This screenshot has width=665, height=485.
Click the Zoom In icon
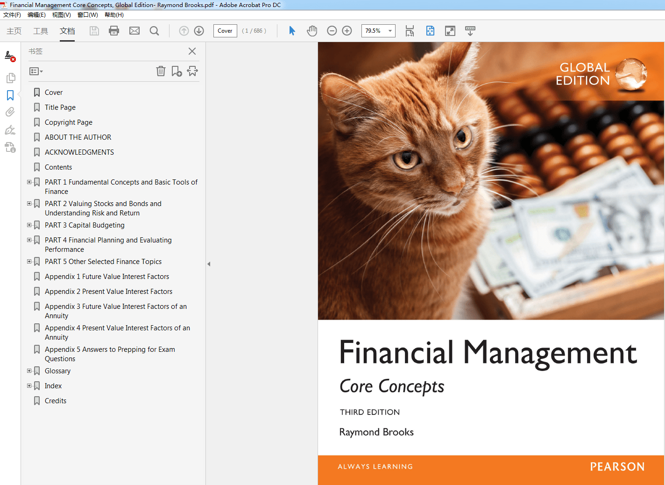tap(347, 30)
